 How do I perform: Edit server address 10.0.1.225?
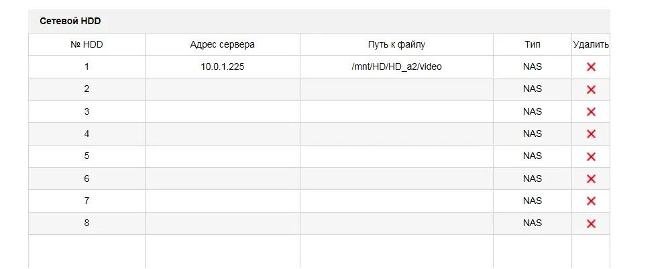point(222,67)
